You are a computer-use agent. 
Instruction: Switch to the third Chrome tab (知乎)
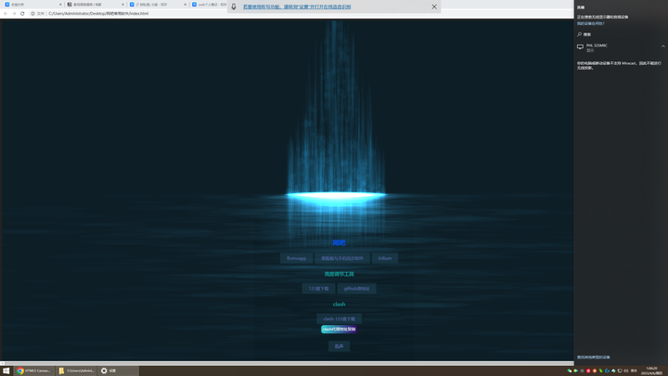[157, 5]
